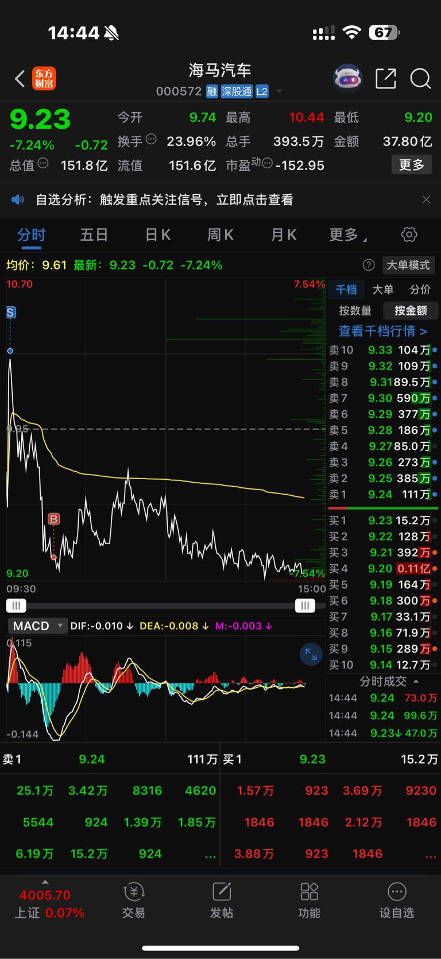Collapse the 分时成交 section arrow
441x959 pixels.
click(x=416, y=681)
